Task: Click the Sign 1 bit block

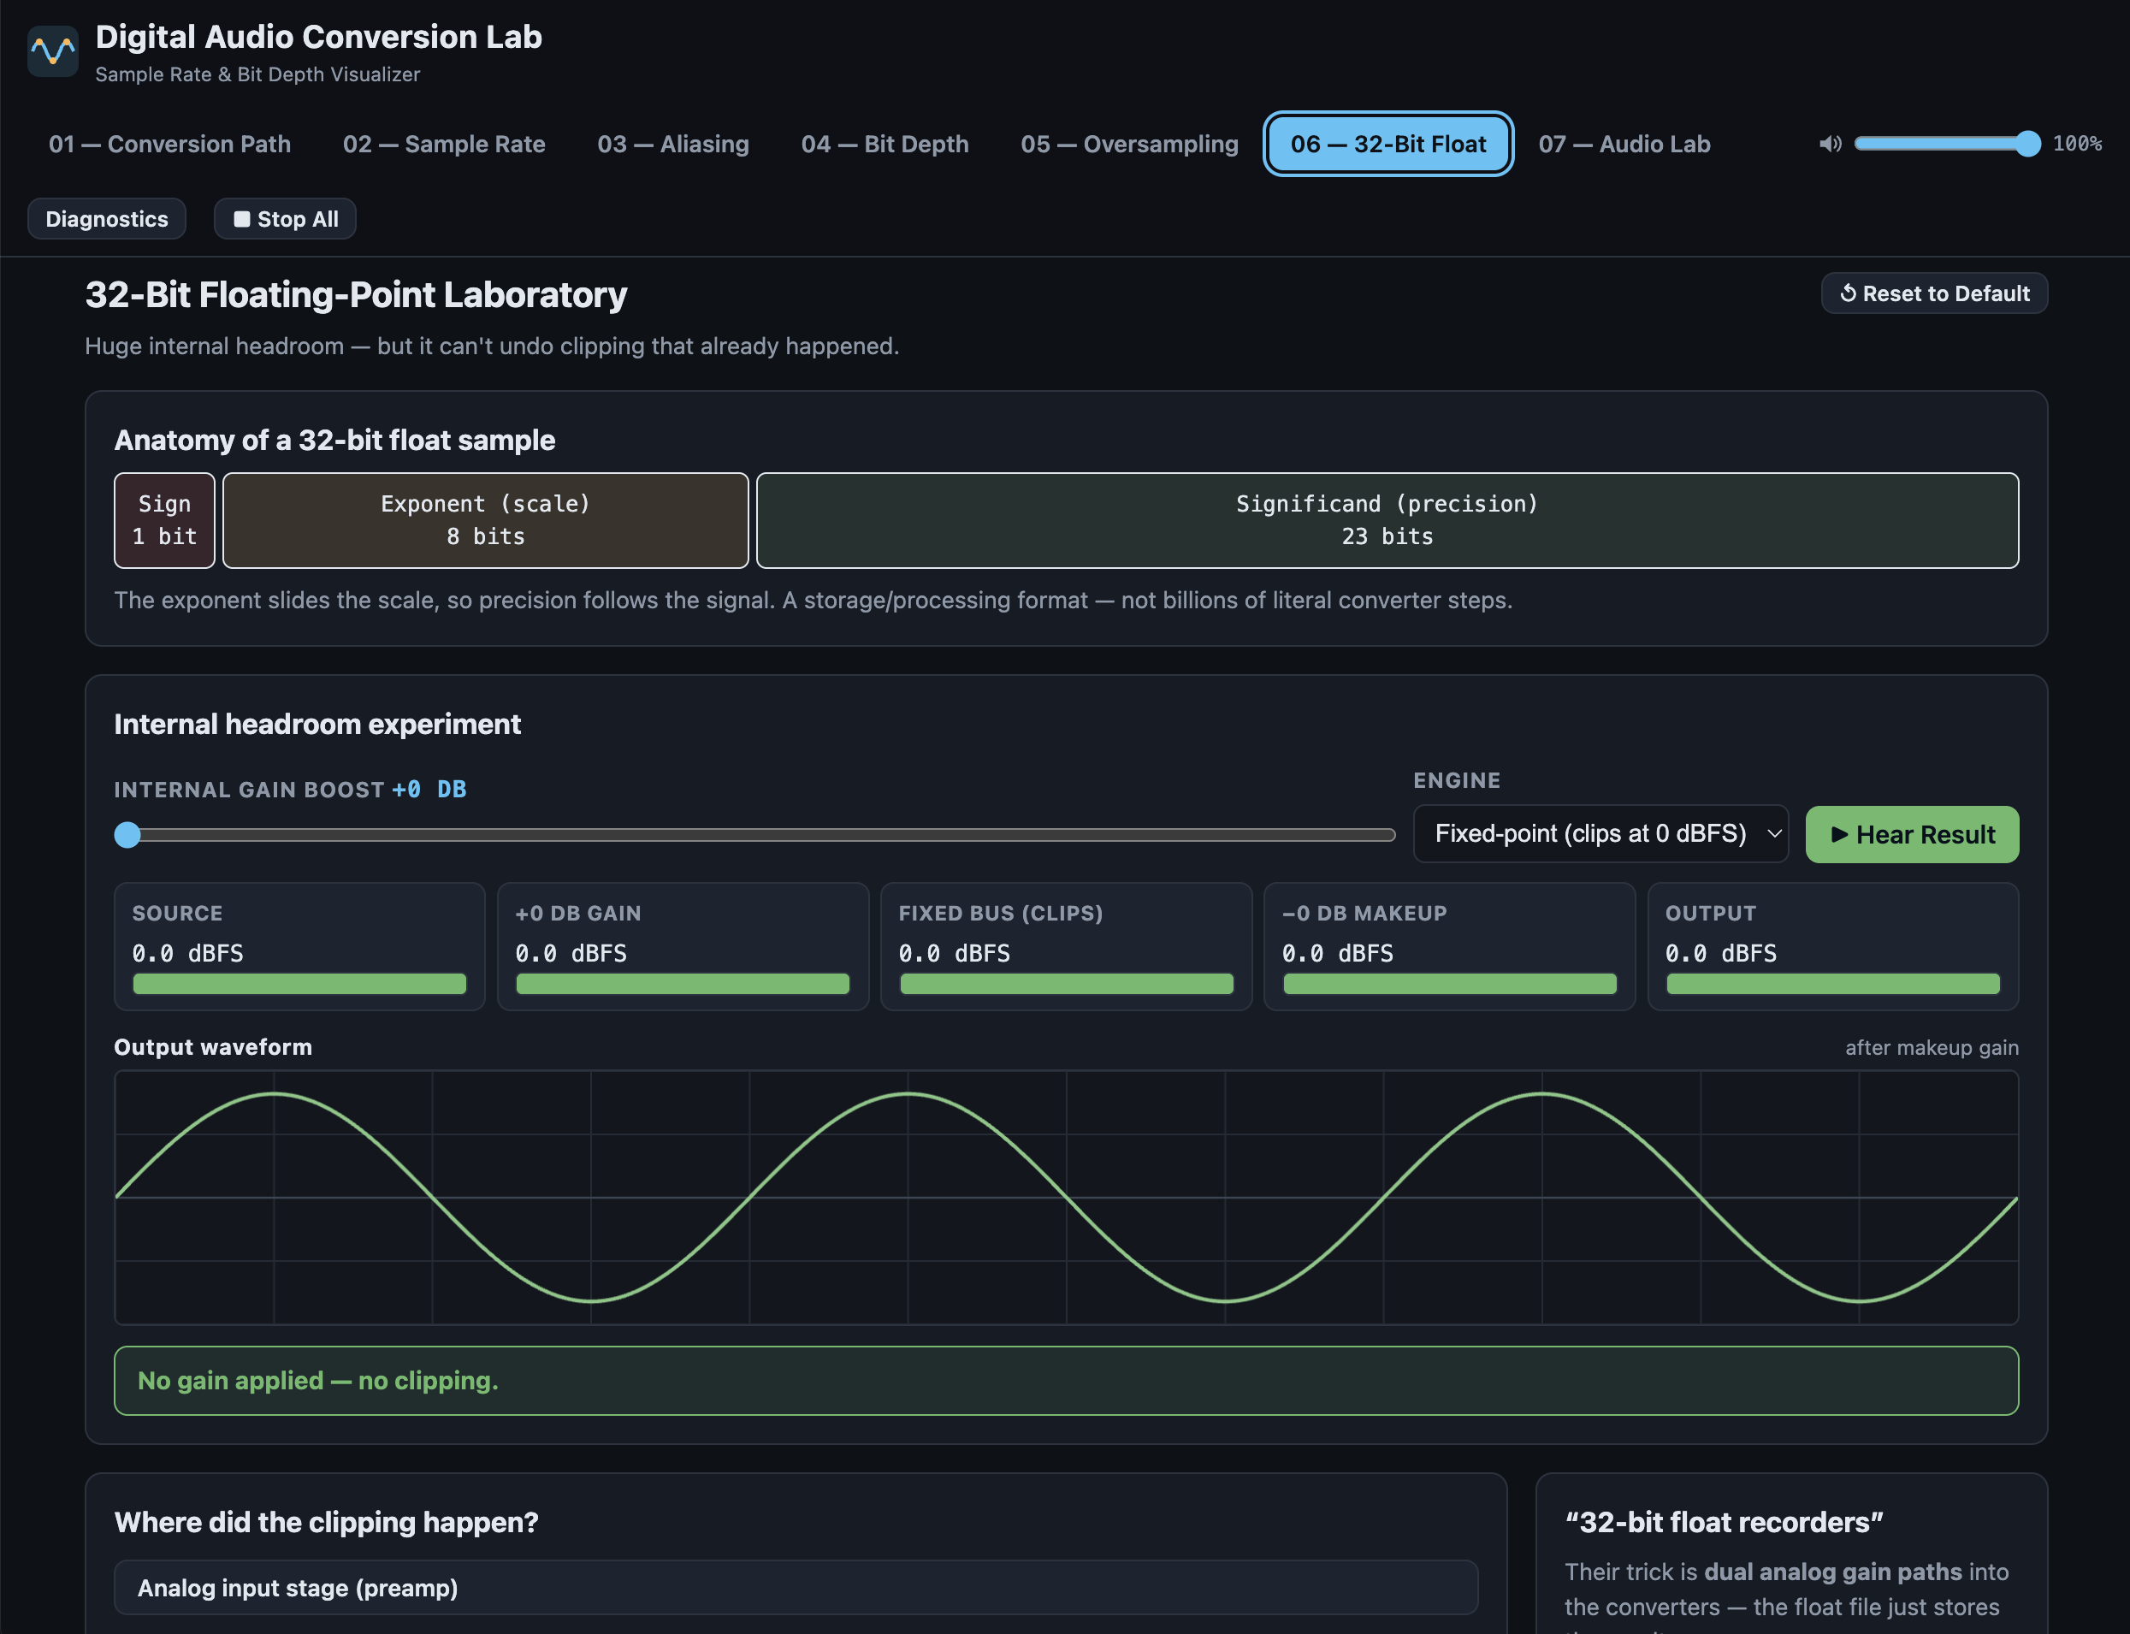Action: [164, 520]
